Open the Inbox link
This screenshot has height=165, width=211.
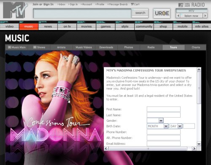tap(62, 4)
